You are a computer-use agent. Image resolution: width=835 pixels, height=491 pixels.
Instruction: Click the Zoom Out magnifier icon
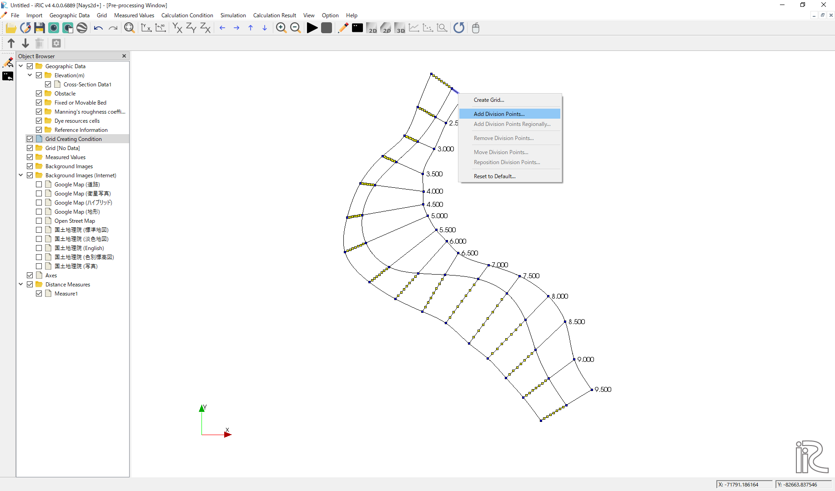pyautogui.click(x=295, y=28)
